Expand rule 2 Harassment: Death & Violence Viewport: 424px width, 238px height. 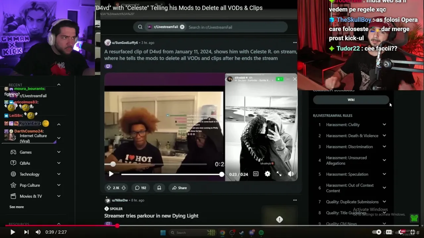384,136
